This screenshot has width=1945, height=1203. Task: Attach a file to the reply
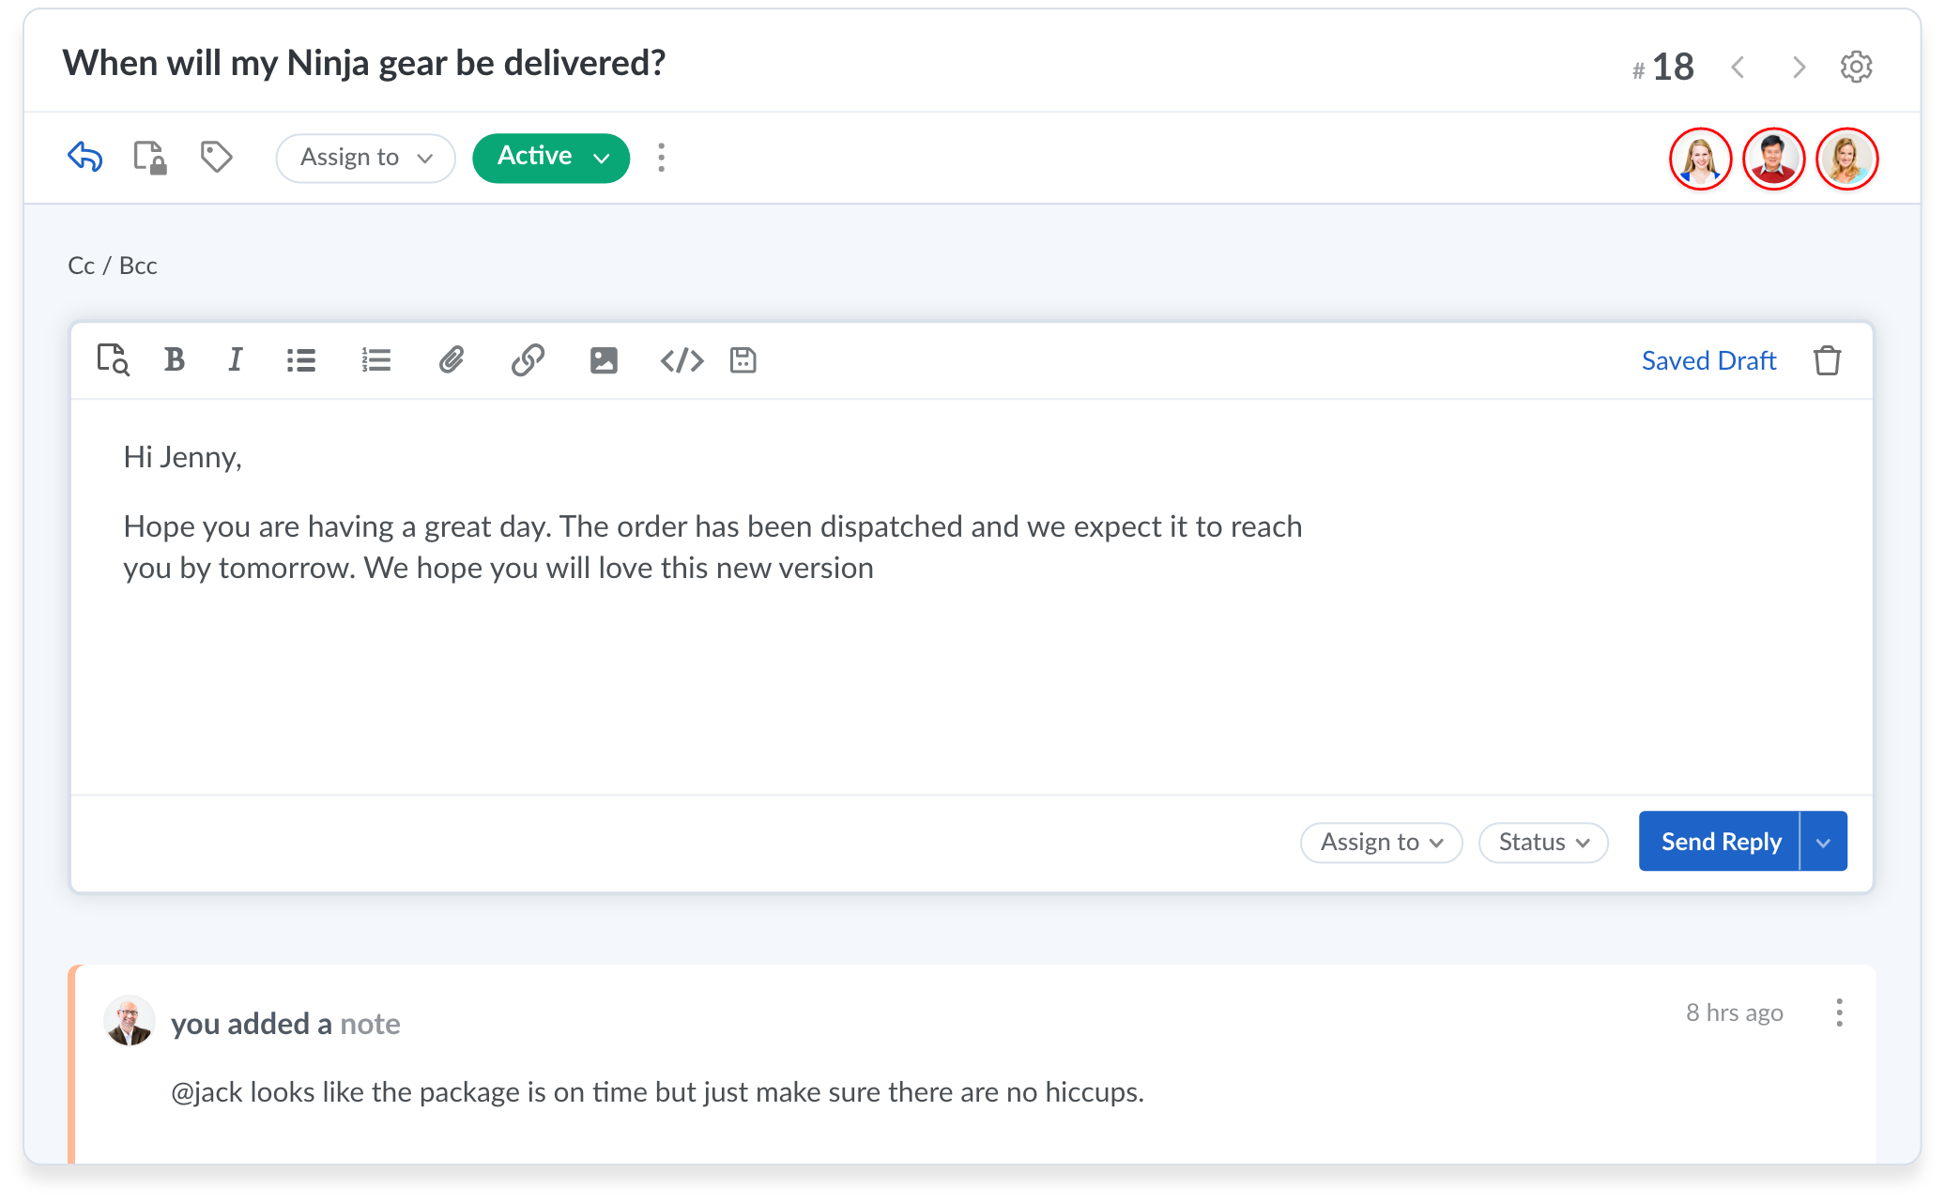coord(452,360)
